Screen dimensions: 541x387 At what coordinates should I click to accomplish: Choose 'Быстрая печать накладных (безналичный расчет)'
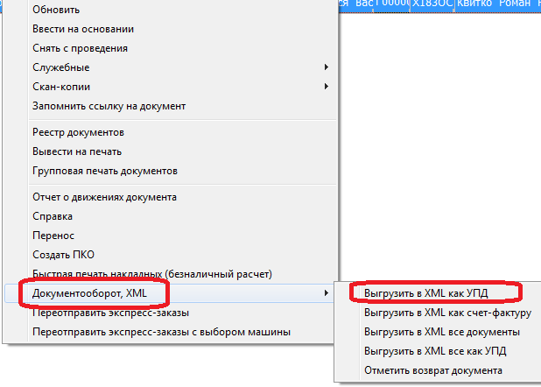[x=152, y=274]
